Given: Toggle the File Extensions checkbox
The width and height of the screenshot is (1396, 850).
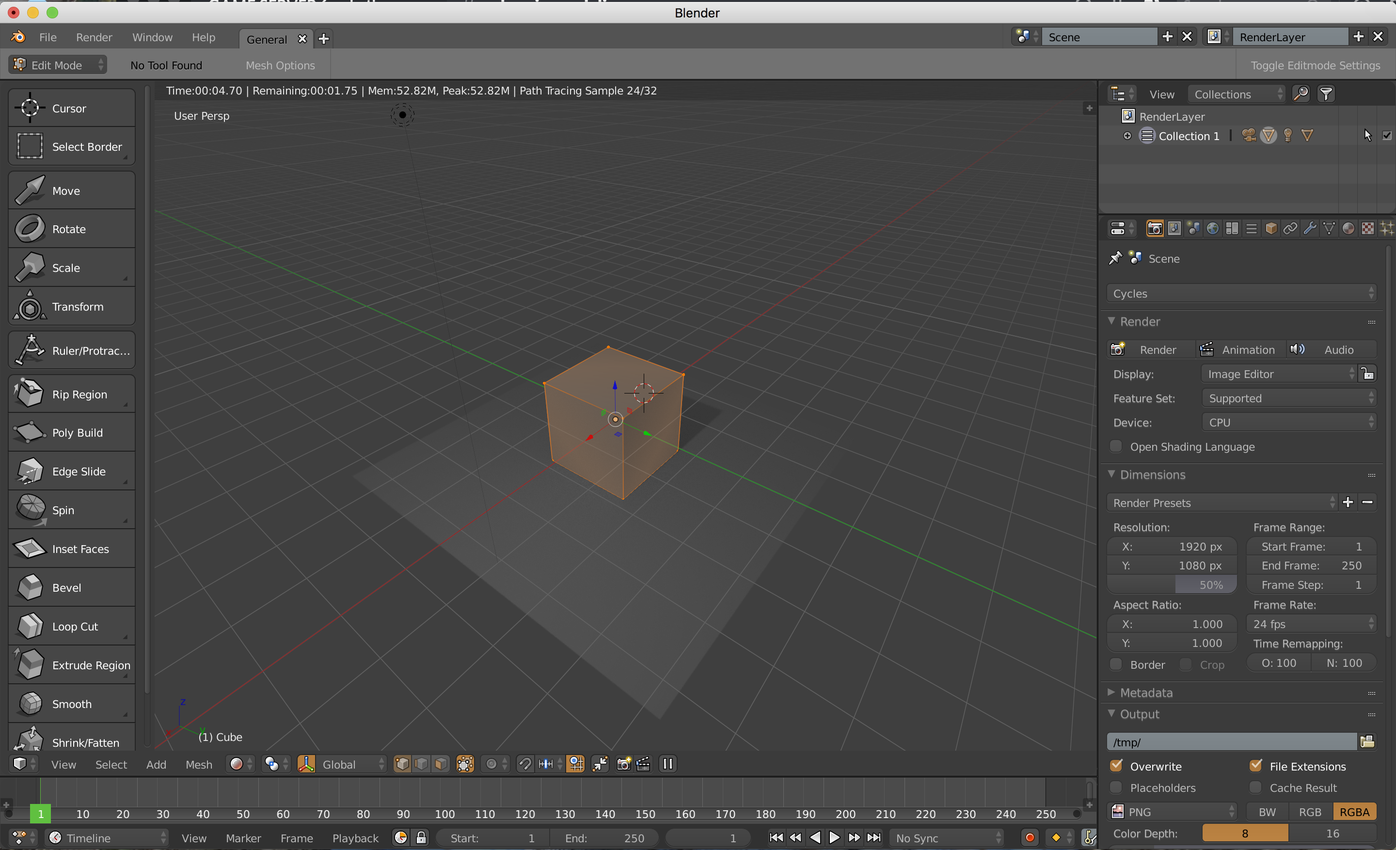Looking at the screenshot, I should [1254, 765].
